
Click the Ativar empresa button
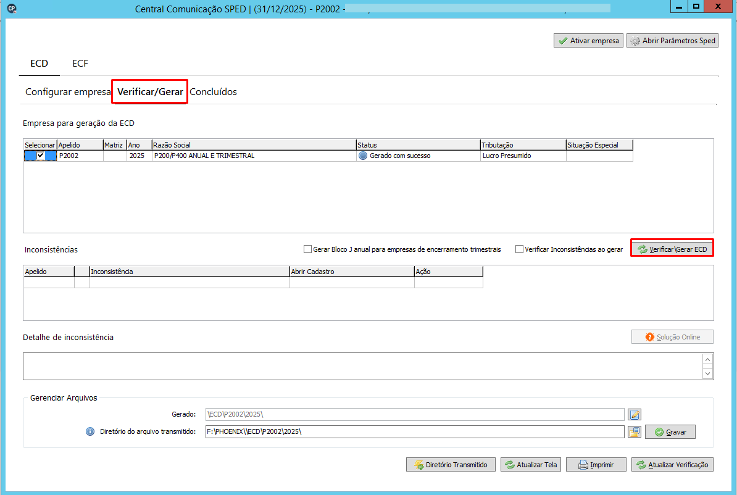tap(588, 41)
